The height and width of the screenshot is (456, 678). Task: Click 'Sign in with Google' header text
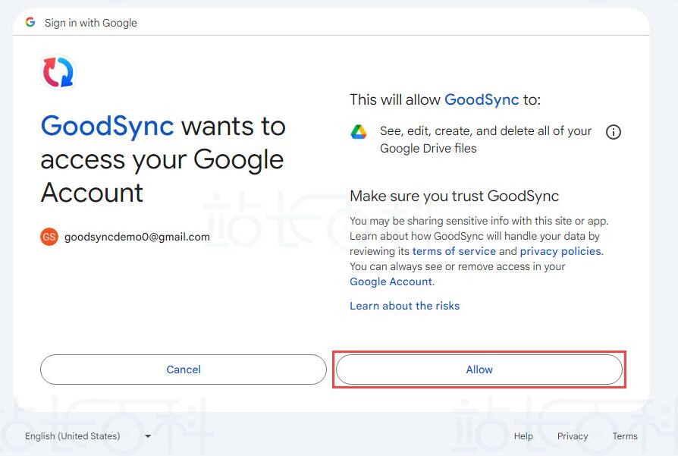coord(91,23)
